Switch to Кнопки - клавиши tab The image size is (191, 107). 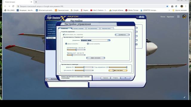coord(79,29)
